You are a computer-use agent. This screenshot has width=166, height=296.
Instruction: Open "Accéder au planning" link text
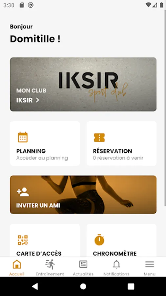pyautogui.click(x=42, y=158)
